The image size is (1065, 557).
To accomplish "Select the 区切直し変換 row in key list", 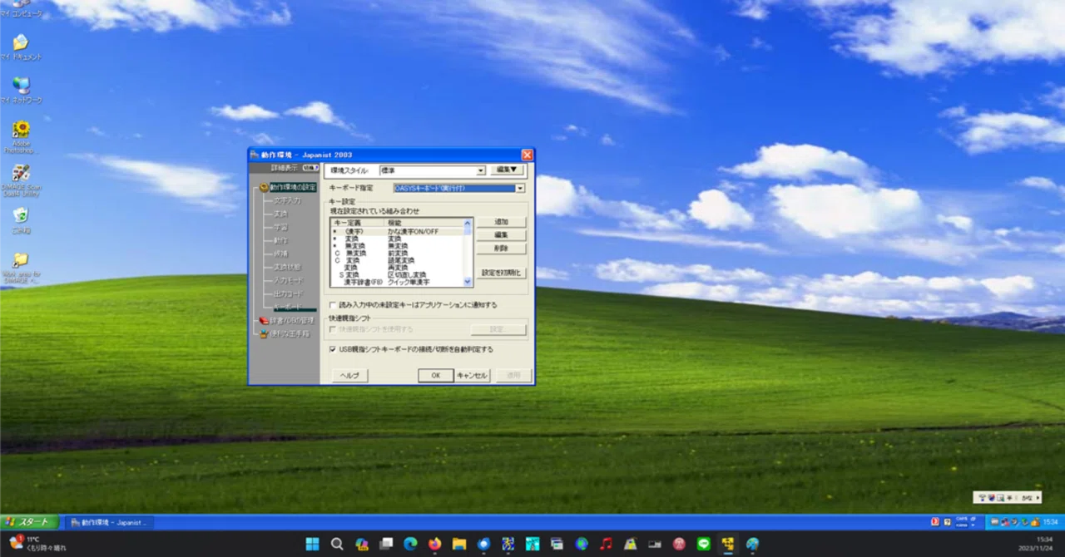I will point(398,274).
